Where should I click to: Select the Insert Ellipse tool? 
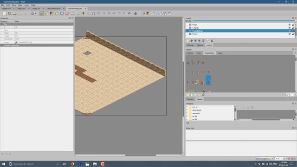(109, 13)
